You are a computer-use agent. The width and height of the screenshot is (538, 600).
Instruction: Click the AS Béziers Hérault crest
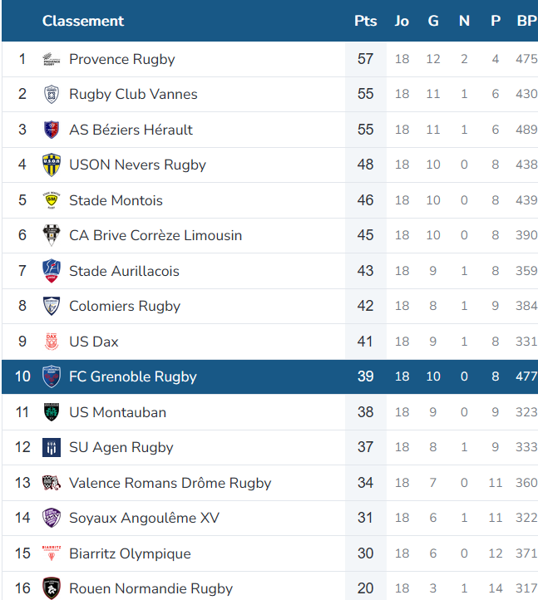tap(52, 130)
